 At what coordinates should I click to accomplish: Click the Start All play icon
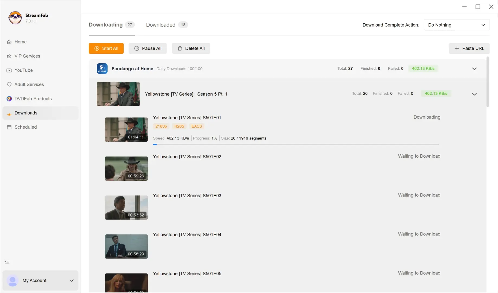(x=97, y=48)
